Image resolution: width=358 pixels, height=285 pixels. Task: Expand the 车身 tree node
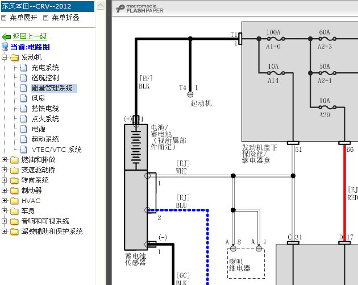click(4, 210)
